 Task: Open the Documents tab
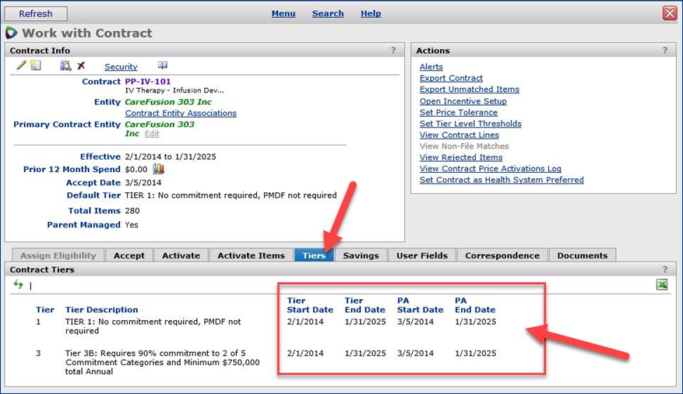click(x=582, y=255)
